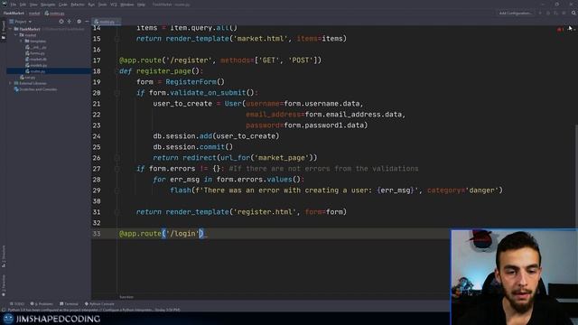Click FlaskMarket in the navigation breadcrumb
The image size is (578, 325).
click(14, 14)
